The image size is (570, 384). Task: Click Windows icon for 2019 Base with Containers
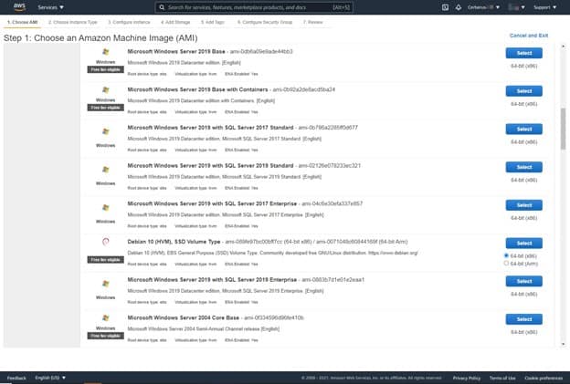(x=105, y=90)
